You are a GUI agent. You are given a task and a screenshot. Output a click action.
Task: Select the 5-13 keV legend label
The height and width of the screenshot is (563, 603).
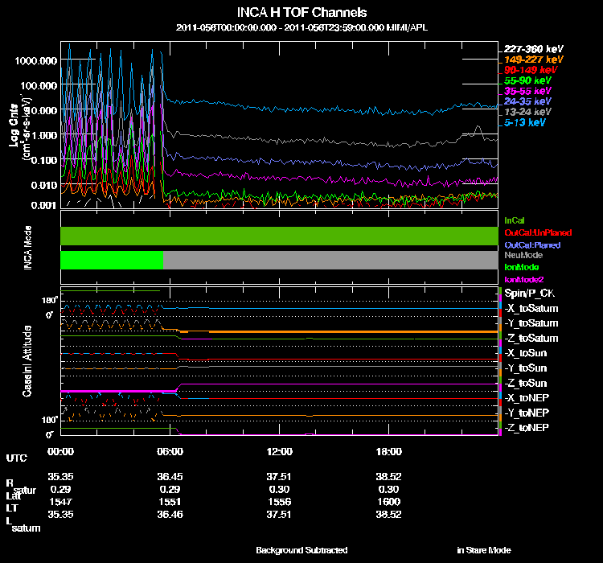click(x=526, y=123)
